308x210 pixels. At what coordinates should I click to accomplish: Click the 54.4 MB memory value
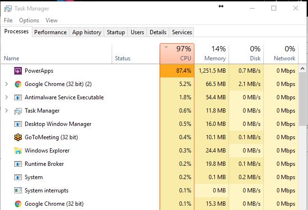pos(216,97)
